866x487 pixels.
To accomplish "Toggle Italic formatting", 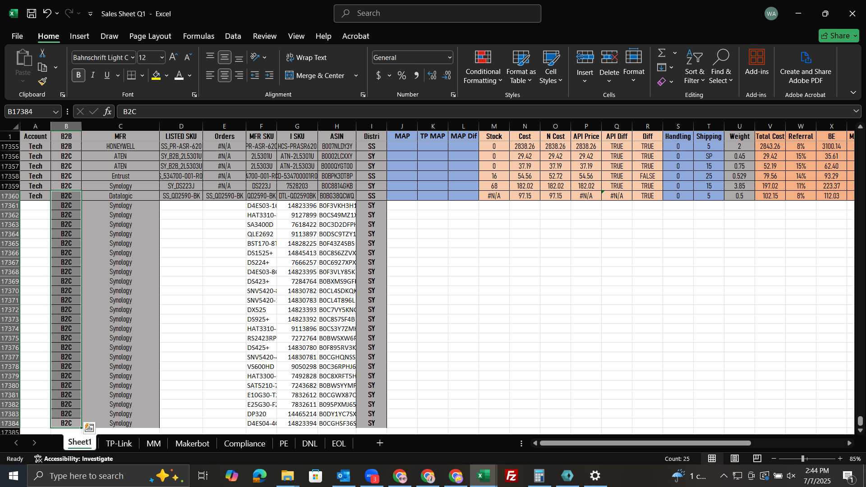I will (x=93, y=75).
